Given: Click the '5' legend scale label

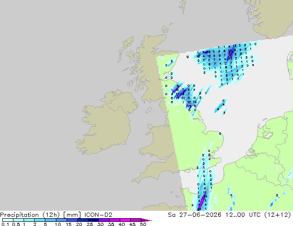Looking at the screenshot, I should [x=45, y=224].
